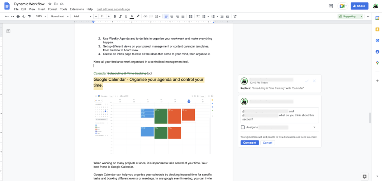Collapse the menus with the up chevron

(x=368, y=16)
